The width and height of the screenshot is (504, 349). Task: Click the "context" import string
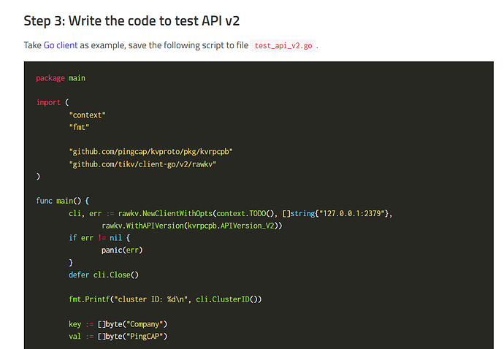(87, 115)
